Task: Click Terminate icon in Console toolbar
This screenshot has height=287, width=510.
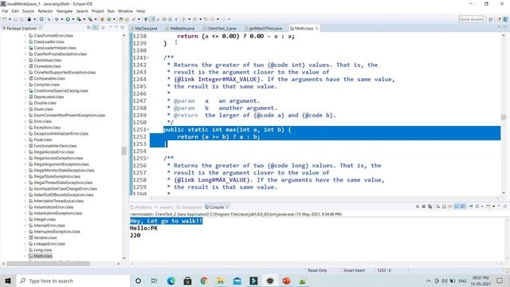Action: tap(418, 206)
